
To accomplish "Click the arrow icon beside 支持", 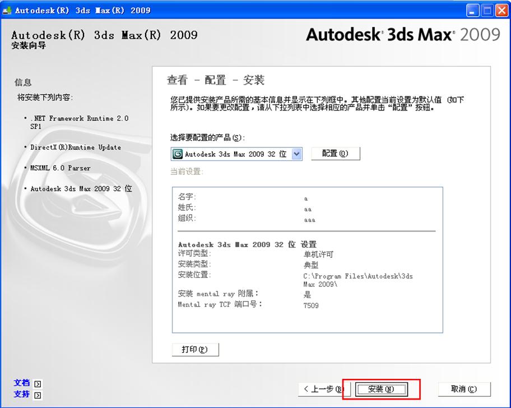I will click(38, 395).
